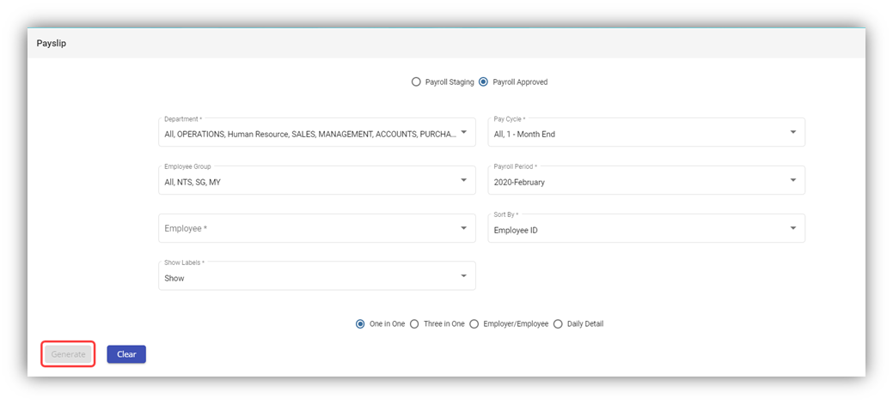893x404 pixels.
Task: Select the Daily Detail radio option
Action: coord(558,324)
